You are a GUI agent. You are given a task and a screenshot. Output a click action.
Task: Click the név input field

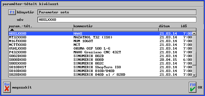coord(117,20)
